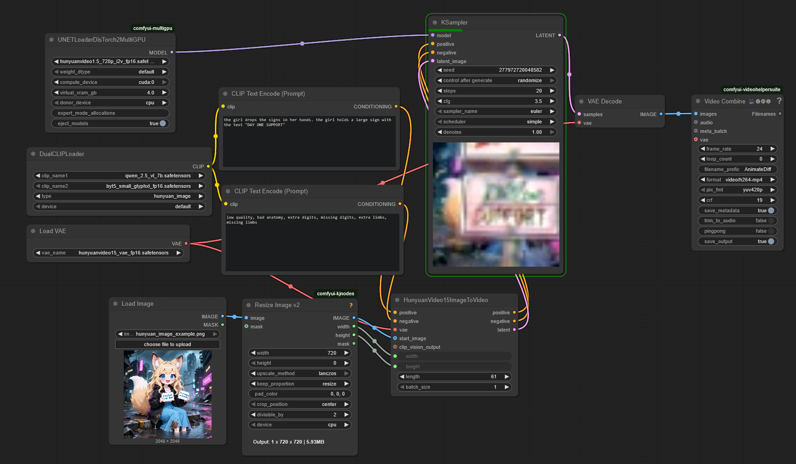Open the upscale_method lanczos dropdown
This screenshot has width=796, height=464.
pos(300,373)
